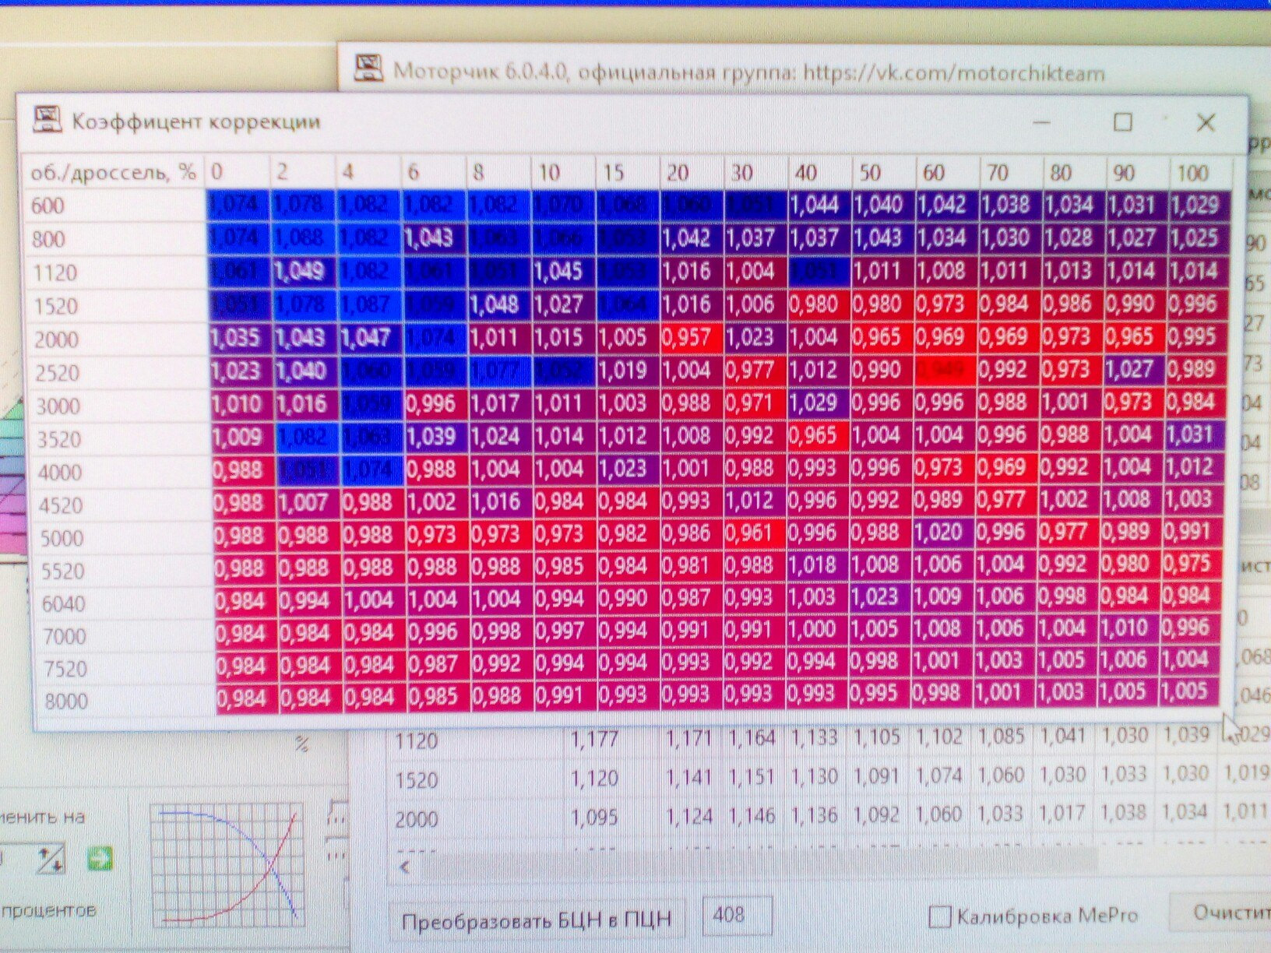
Task: Click the Преобразовать БЦН в ПЦН button
Action: (x=536, y=920)
